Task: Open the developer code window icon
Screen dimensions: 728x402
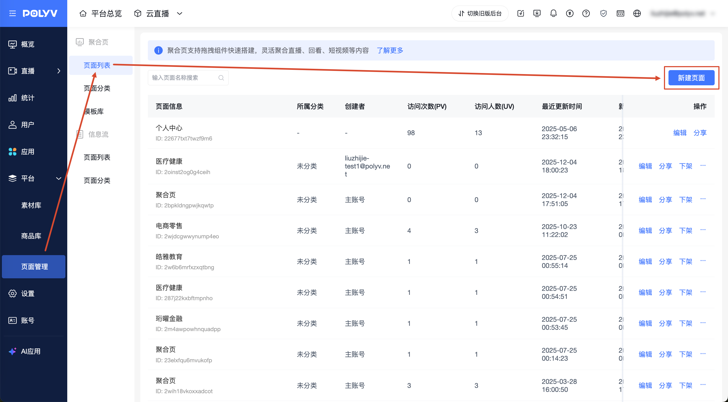Action: click(x=620, y=13)
